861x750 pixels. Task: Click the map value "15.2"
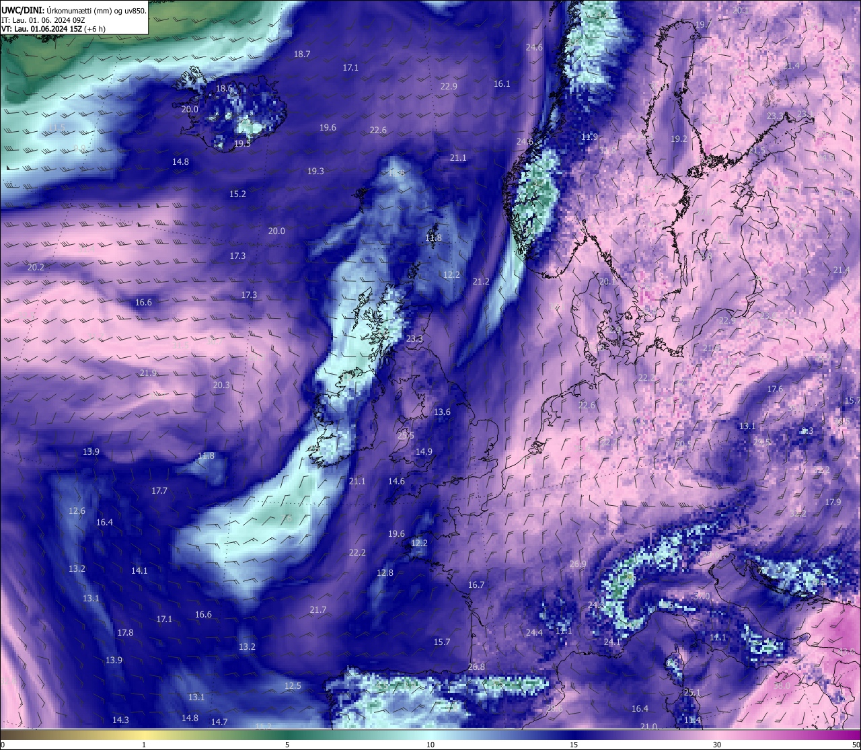pyautogui.click(x=237, y=194)
